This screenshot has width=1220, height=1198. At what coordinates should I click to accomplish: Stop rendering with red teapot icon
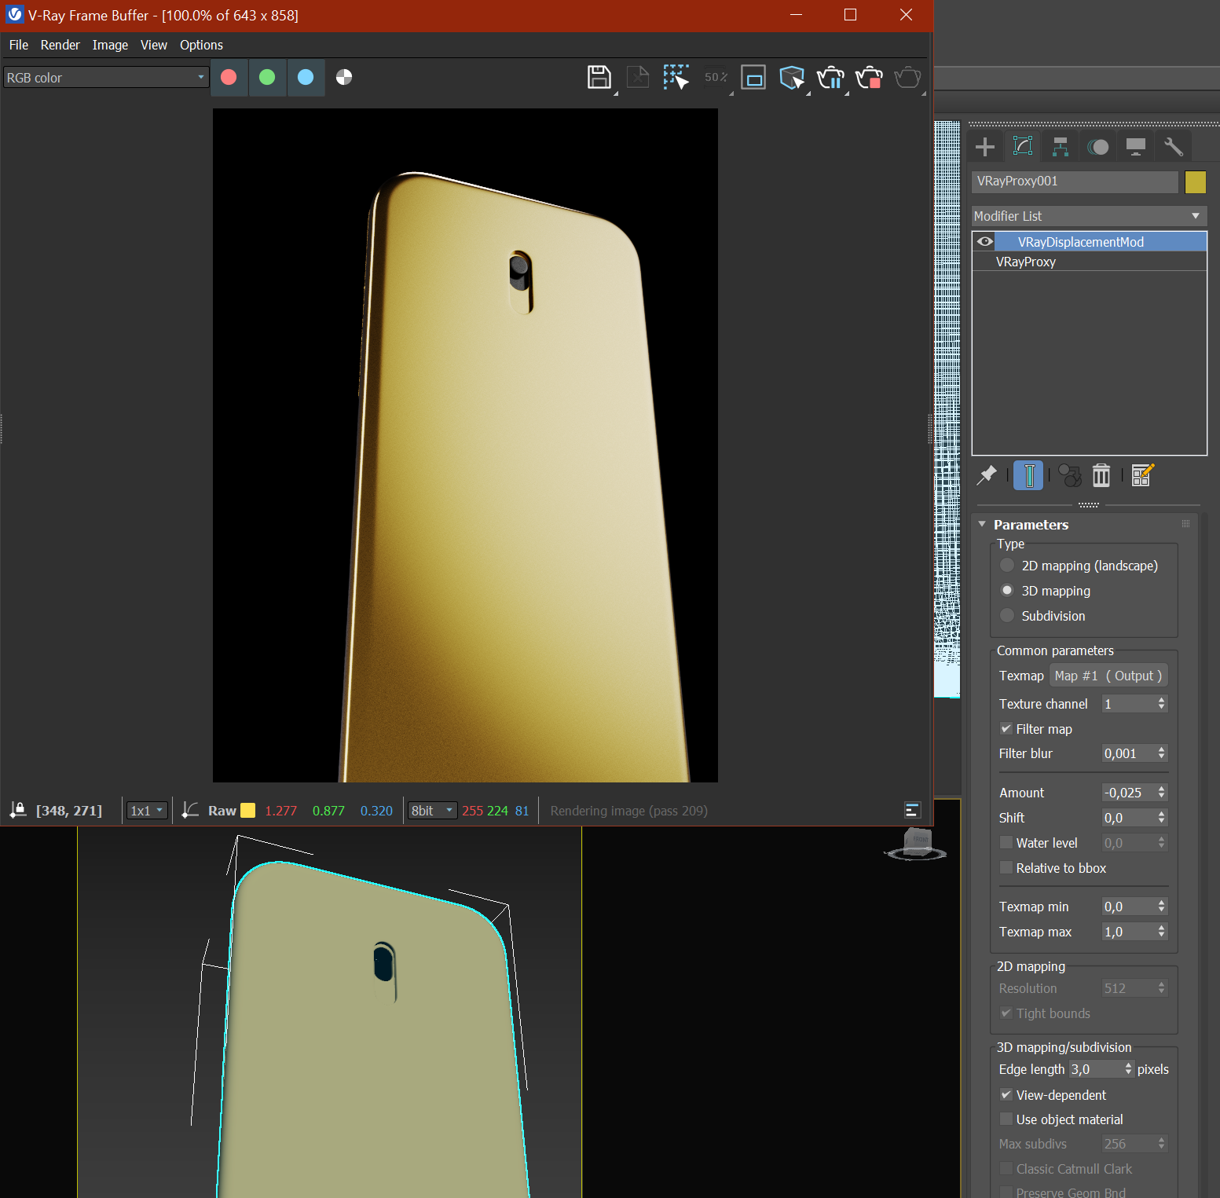(869, 77)
